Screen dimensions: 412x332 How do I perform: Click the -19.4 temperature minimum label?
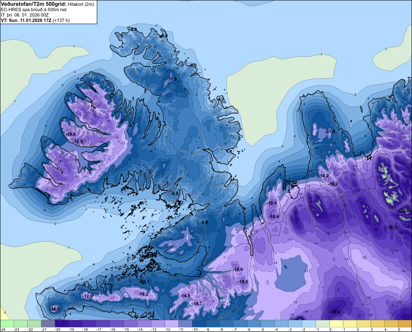coord(335,312)
